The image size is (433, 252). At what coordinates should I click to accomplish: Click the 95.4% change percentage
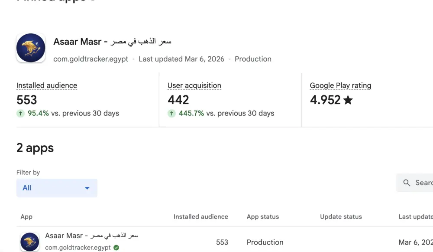(x=38, y=113)
